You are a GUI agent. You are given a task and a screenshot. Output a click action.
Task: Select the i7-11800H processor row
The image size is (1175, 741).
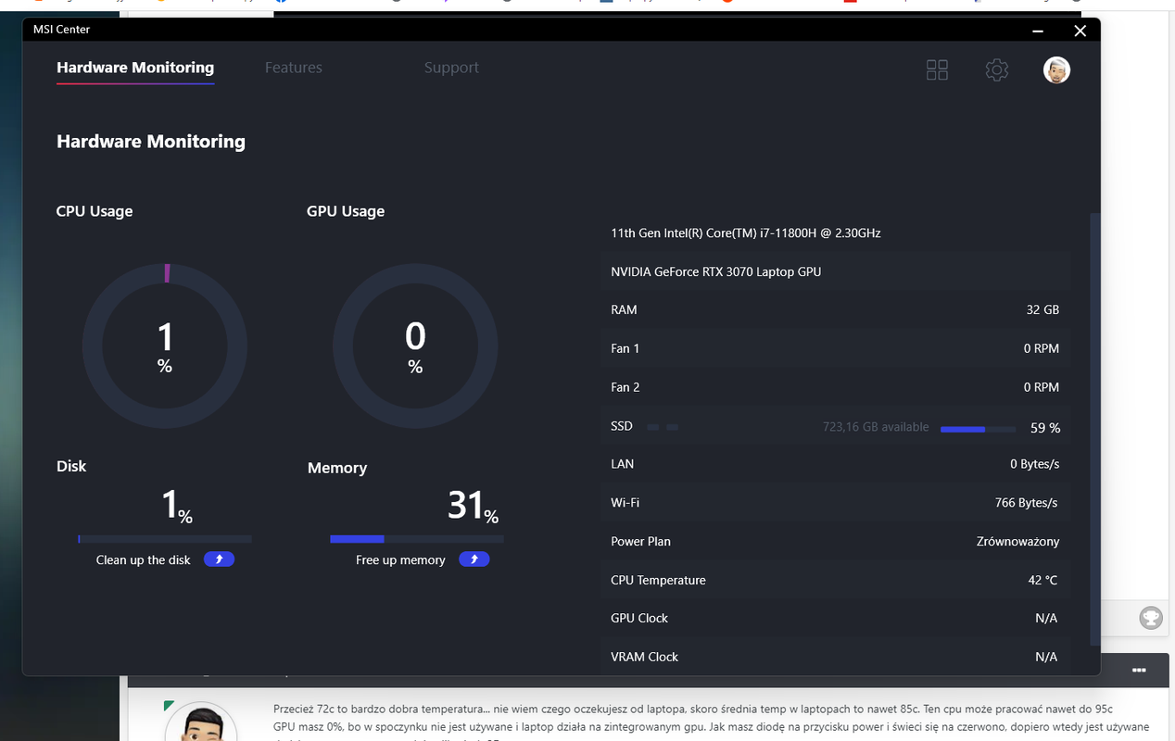point(835,233)
